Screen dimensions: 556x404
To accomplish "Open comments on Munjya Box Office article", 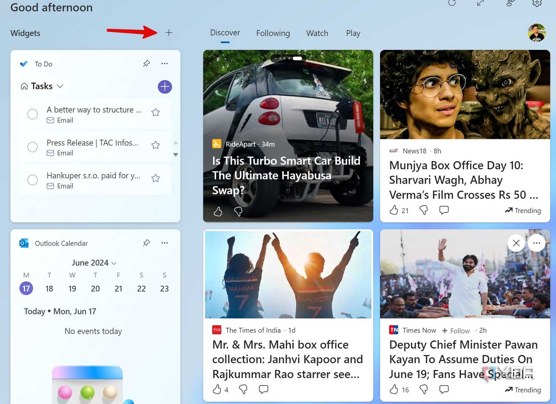I will tap(444, 210).
